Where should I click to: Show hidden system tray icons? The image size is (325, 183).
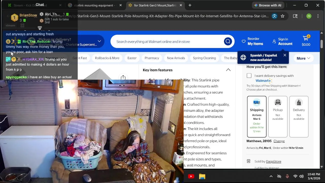click(271, 176)
